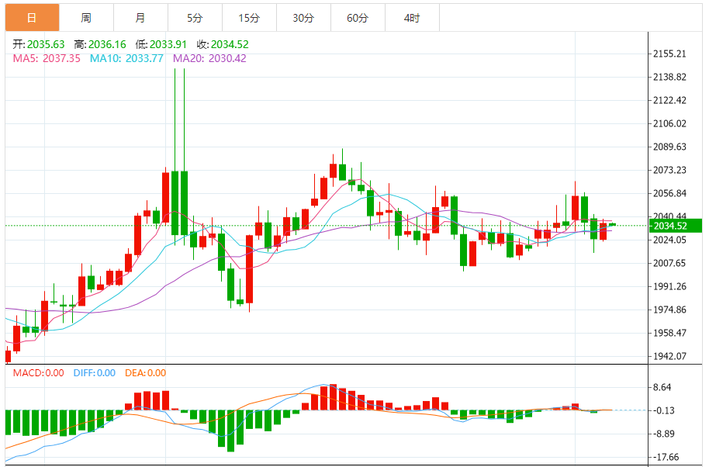Open the 60分 interval tab

[358, 18]
